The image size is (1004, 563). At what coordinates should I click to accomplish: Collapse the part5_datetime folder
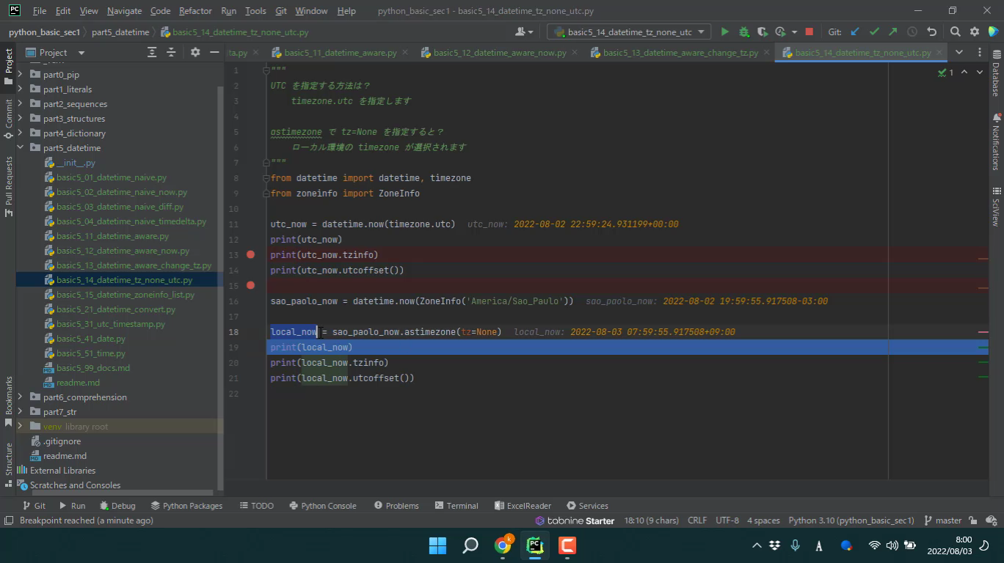click(21, 147)
